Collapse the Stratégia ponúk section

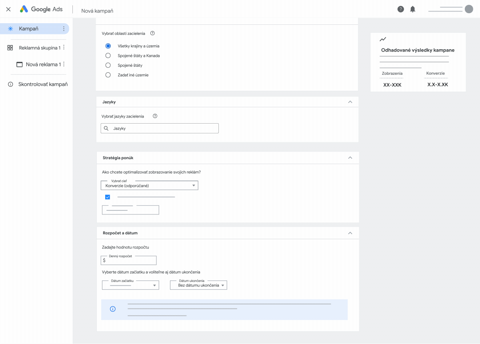click(350, 158)
